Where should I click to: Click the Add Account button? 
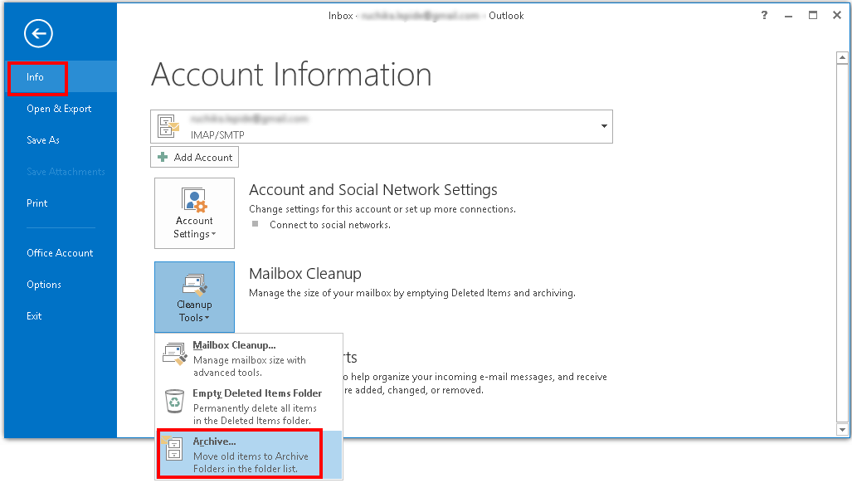coord(194,158)
